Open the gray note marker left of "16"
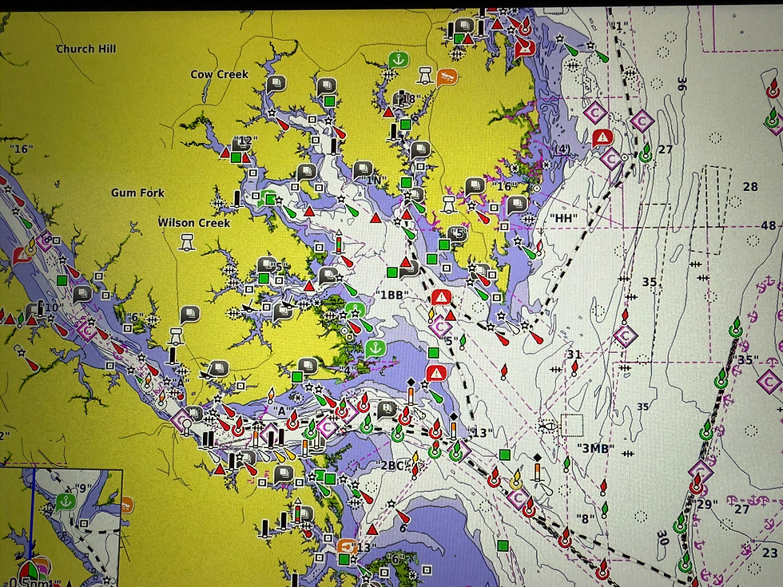This screenshot has height=587, width=783. click(x=475, y=187)
